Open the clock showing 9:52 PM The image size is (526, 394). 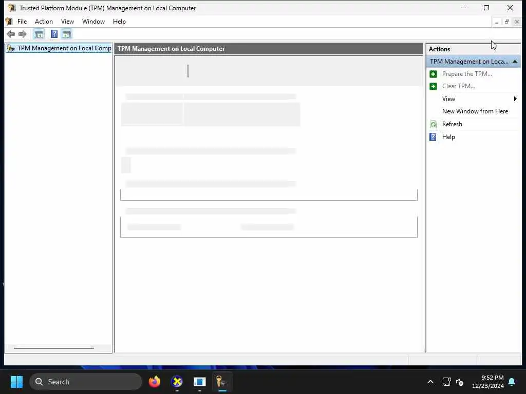pyautogui.click(x=488, y=382)
